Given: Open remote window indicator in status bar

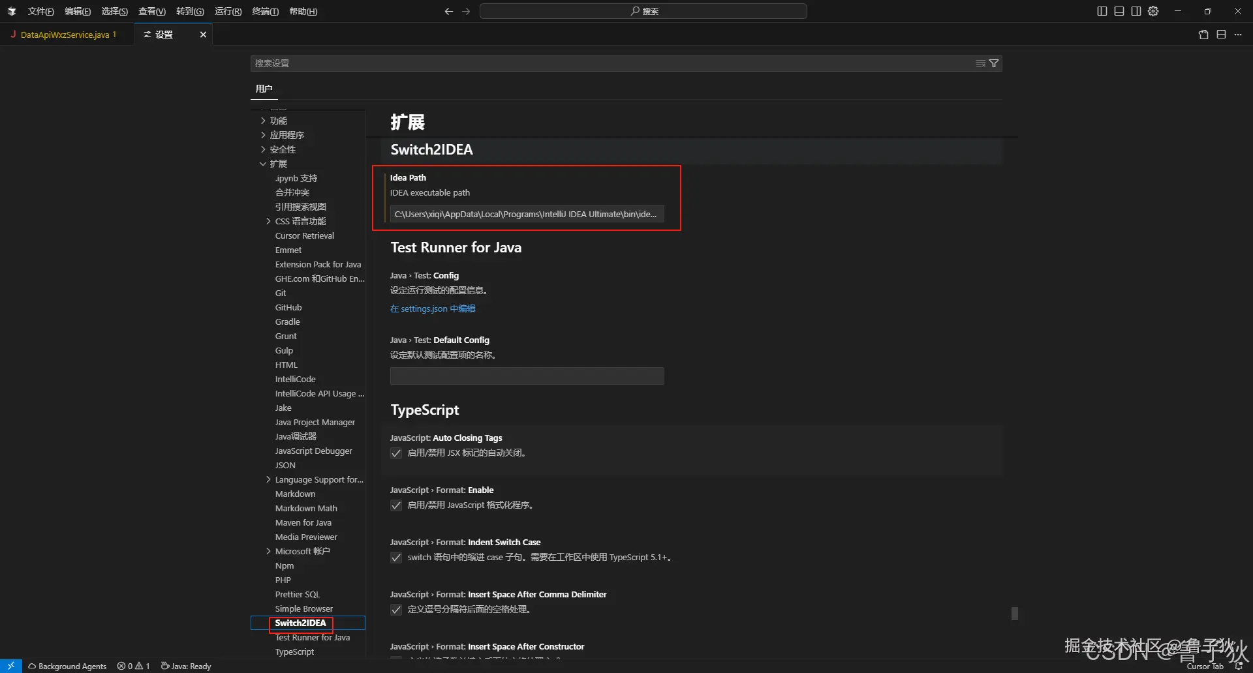Looking at the screenshot, I should pos(10,666).
